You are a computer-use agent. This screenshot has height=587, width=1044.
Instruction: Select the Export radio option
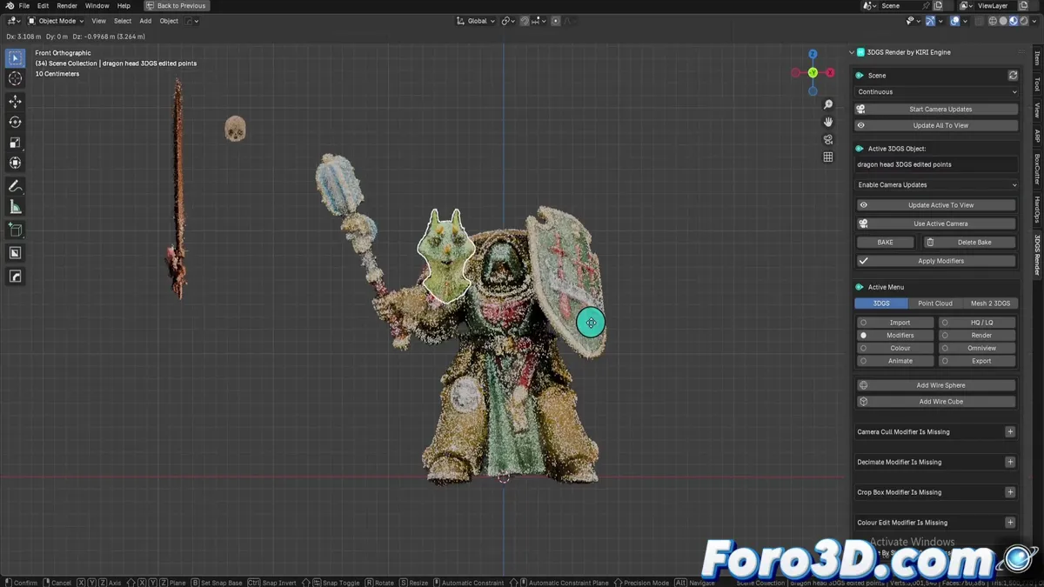pos(978,361)
